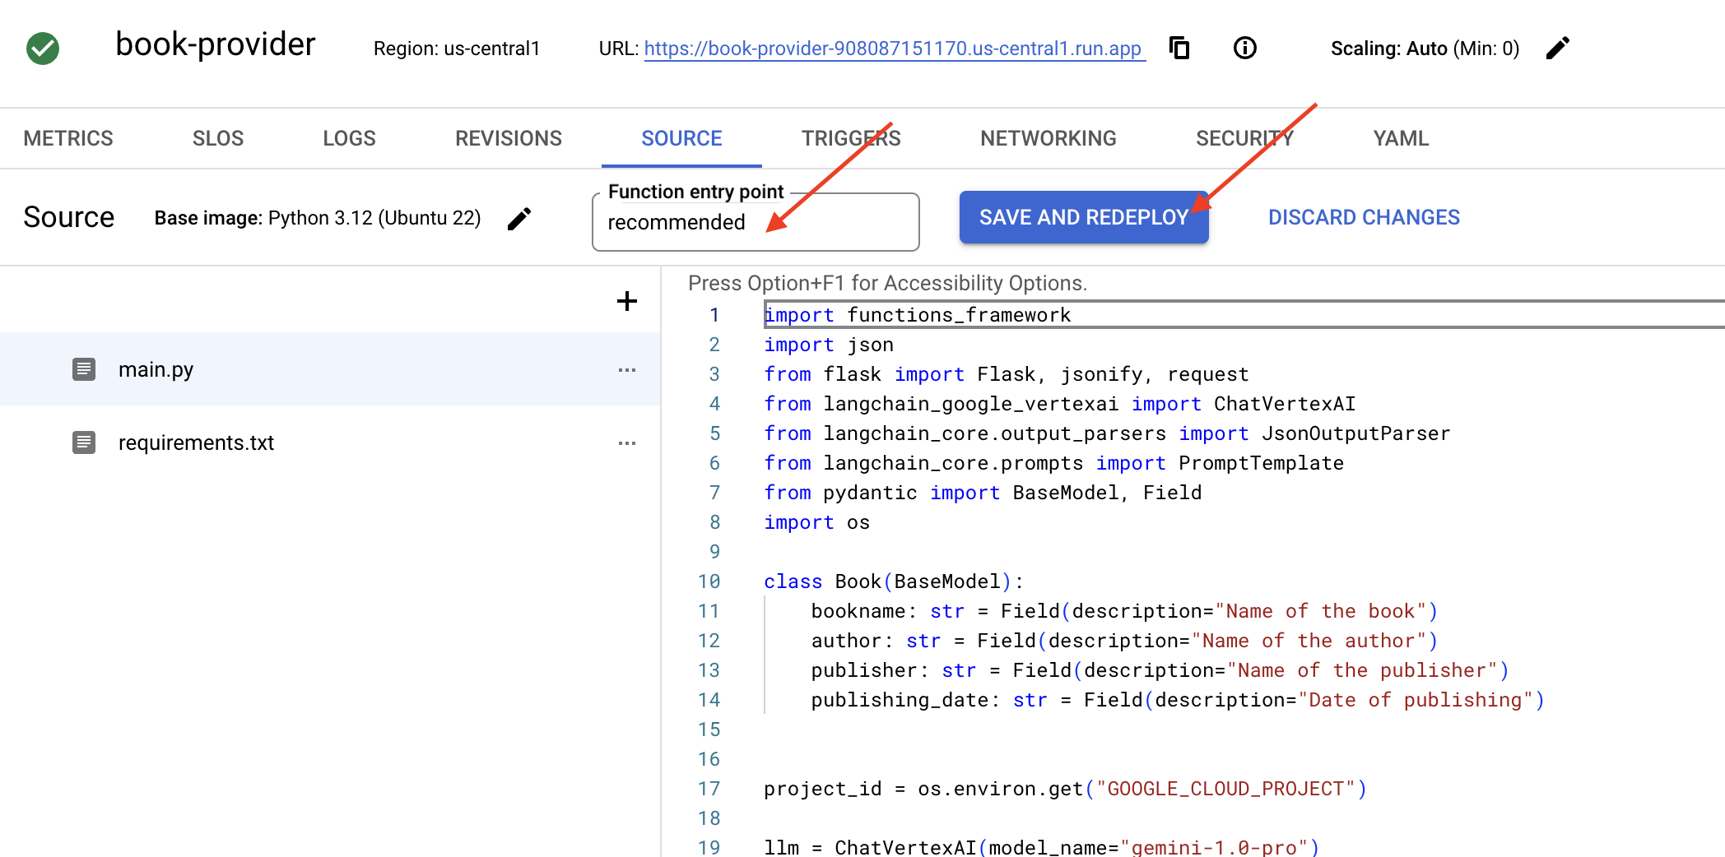Viewport: 1725px width, 857px height.
Task: Open more options for main.py
Action: [626, 370]
